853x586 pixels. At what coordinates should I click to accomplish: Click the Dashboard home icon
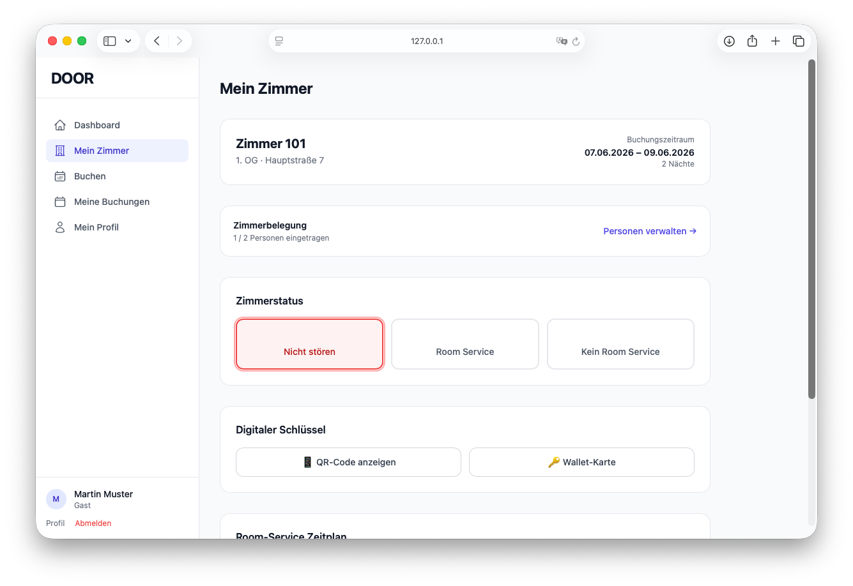click(x=60, y=125)
